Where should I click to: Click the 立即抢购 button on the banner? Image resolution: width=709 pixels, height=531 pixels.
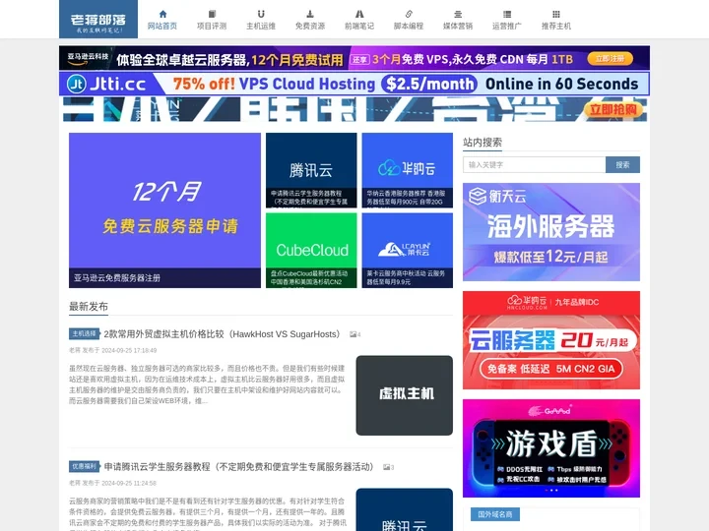click(x=613, y=110)
